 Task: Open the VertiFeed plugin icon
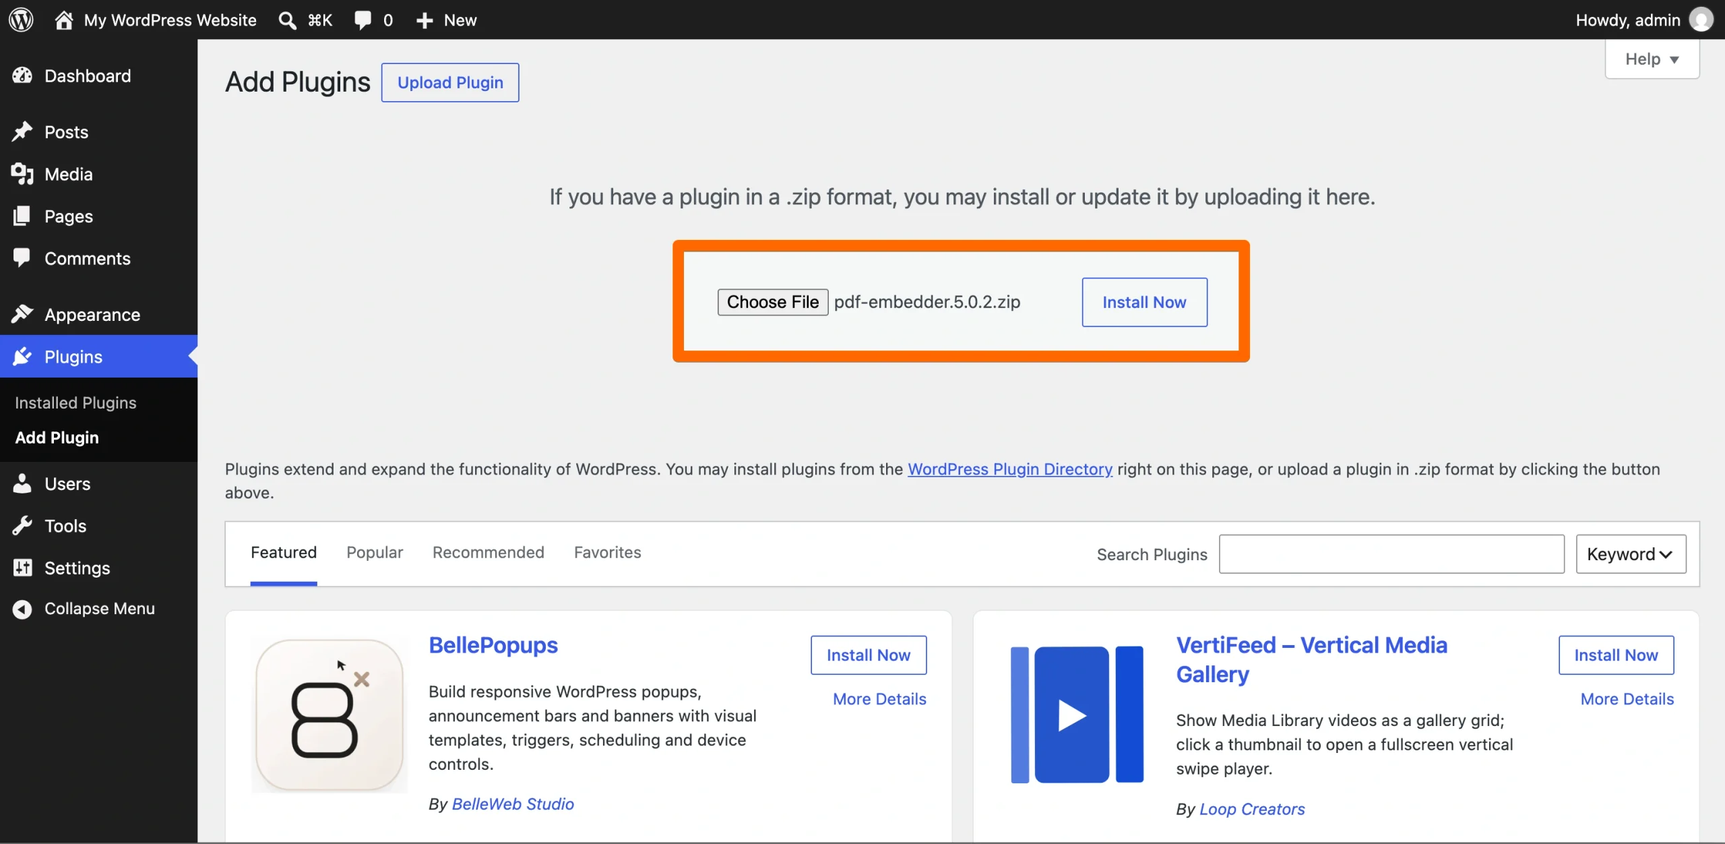[x=1077, y=715]
